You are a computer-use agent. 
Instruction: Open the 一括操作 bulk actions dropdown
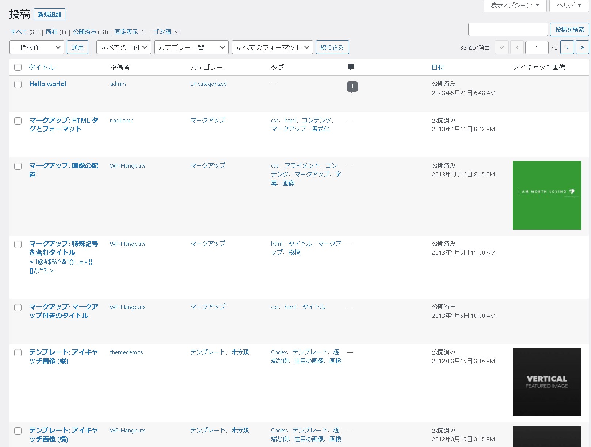point(37,47)
